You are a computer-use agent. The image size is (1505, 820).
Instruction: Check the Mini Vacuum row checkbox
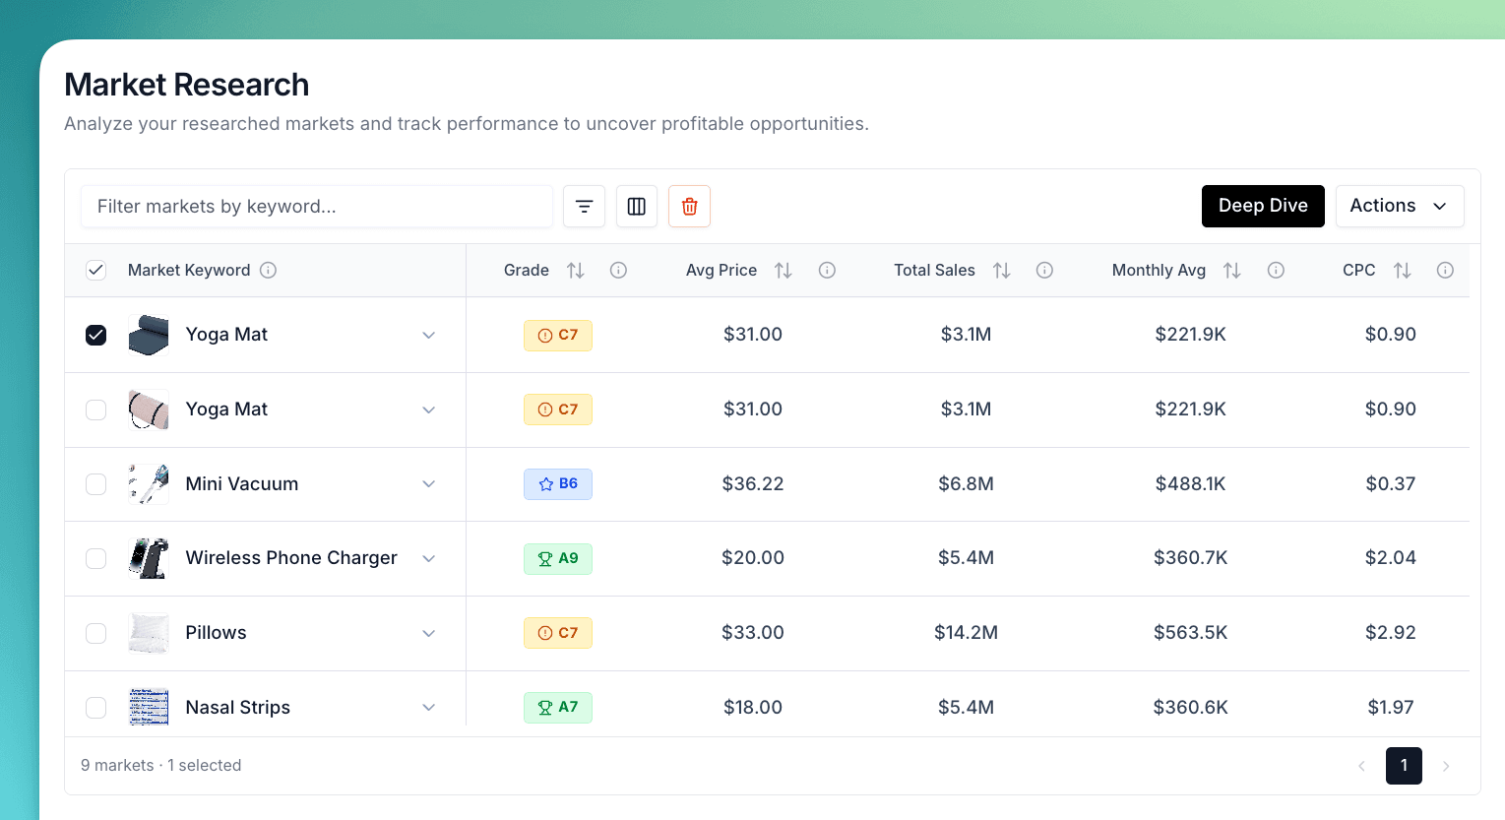pyautogui.click(x=95, y=483)
